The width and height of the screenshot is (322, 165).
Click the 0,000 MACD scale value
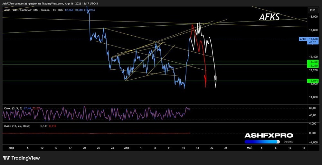click(x=312, y=133)
